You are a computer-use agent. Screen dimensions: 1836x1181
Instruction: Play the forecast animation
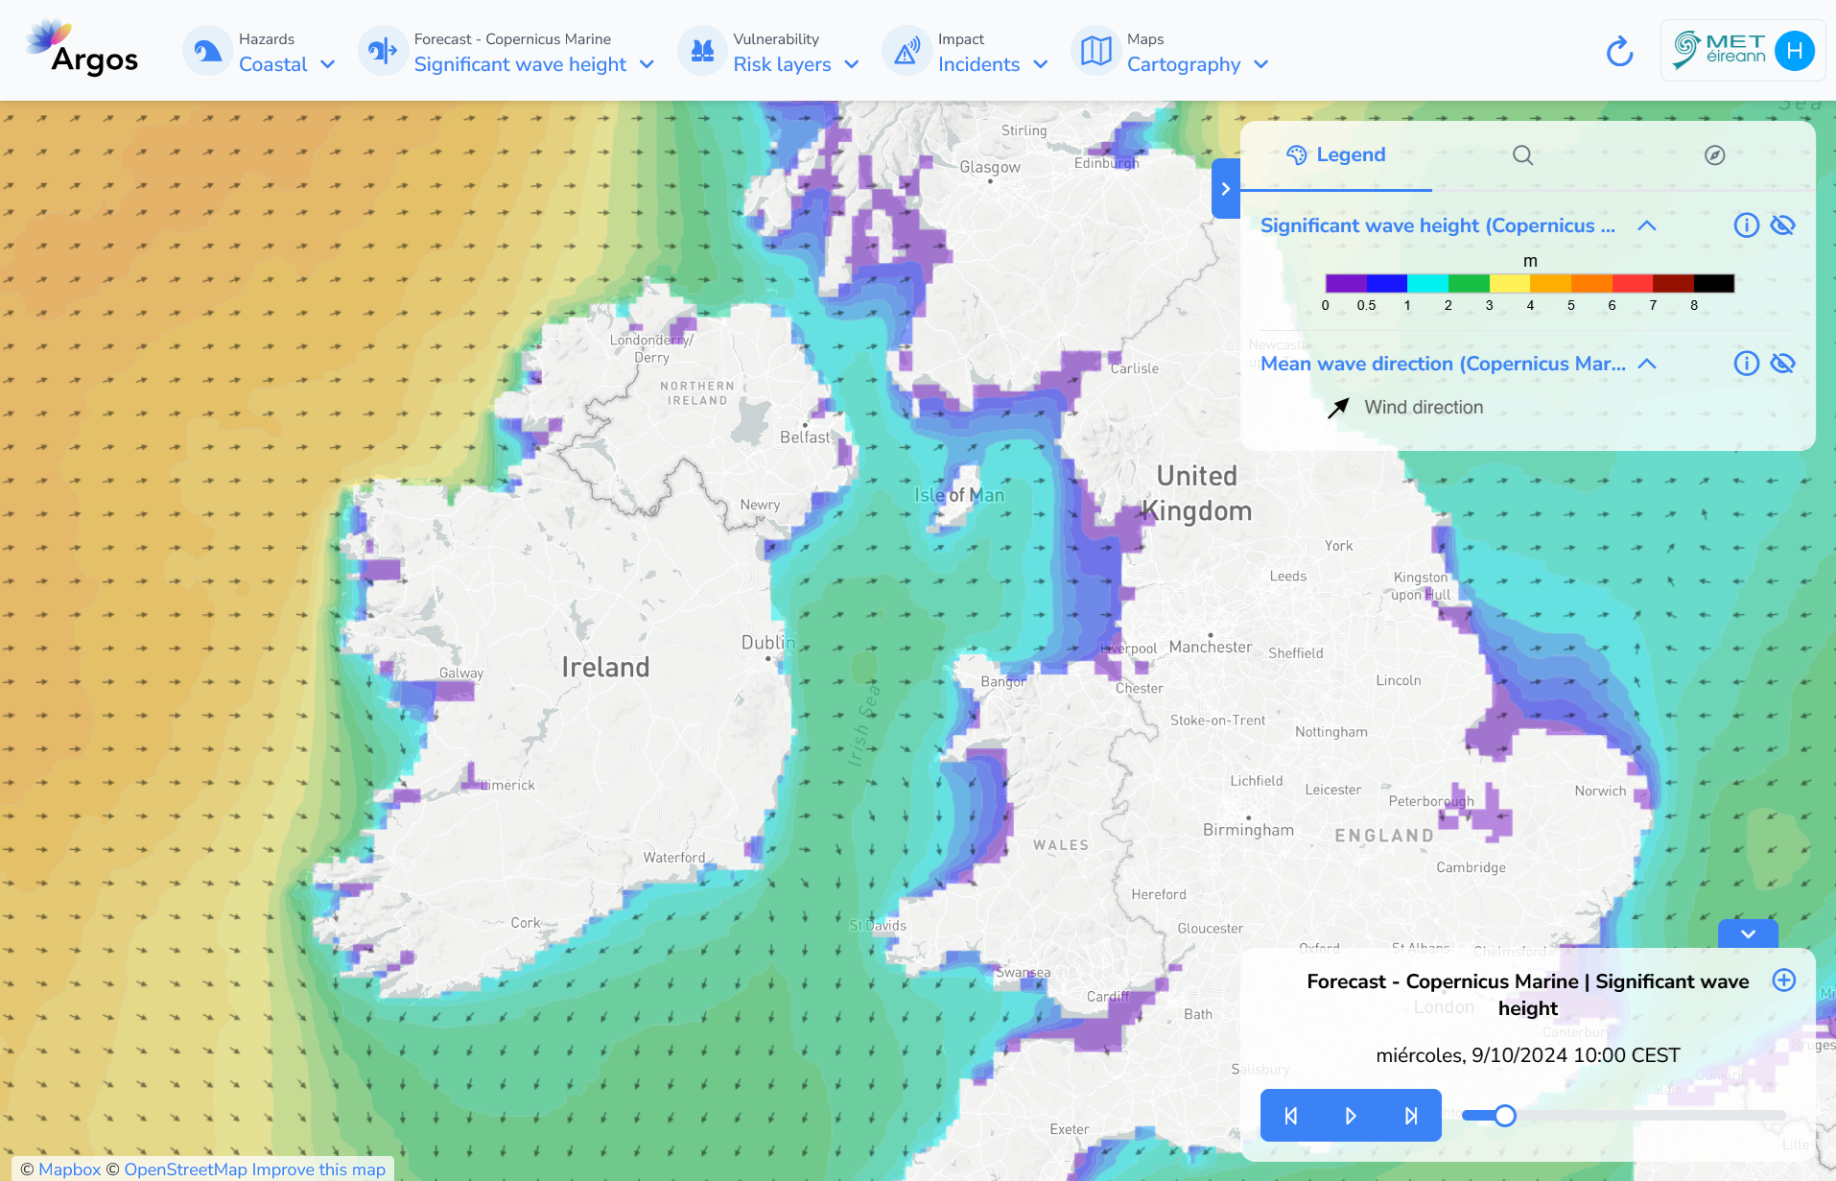(x=1351, y=1116)
